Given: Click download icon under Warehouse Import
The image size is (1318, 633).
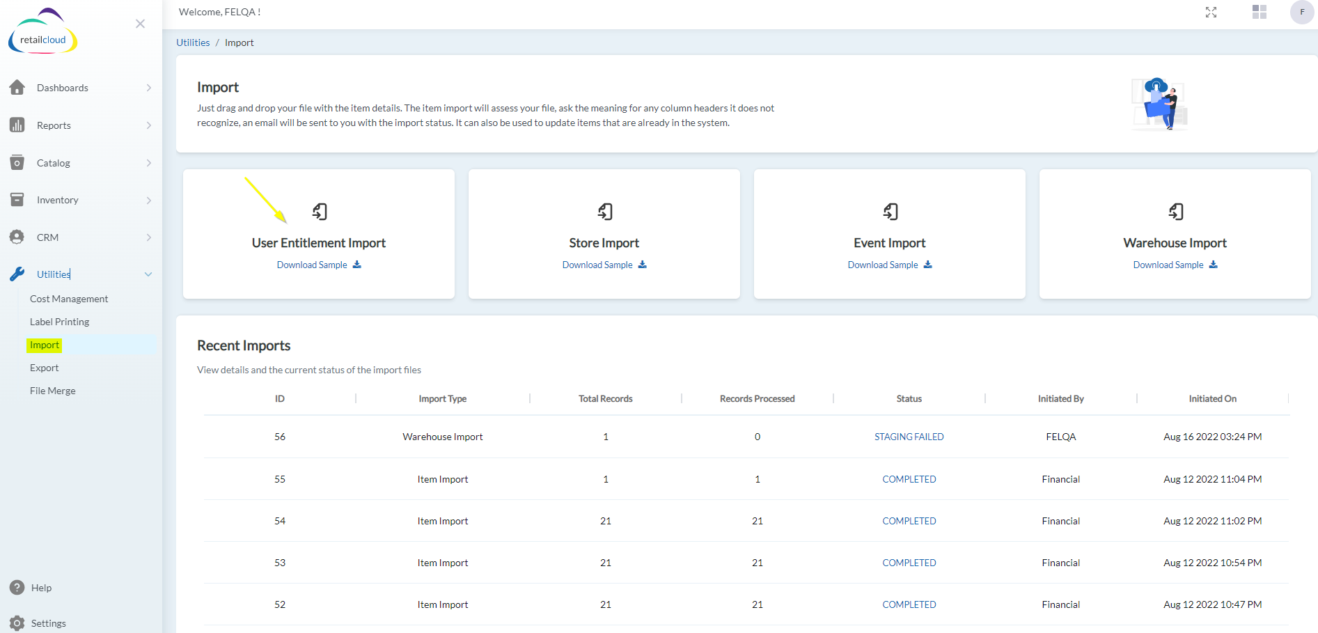Looking at the screenshot, I should [x=1214, y=265].
